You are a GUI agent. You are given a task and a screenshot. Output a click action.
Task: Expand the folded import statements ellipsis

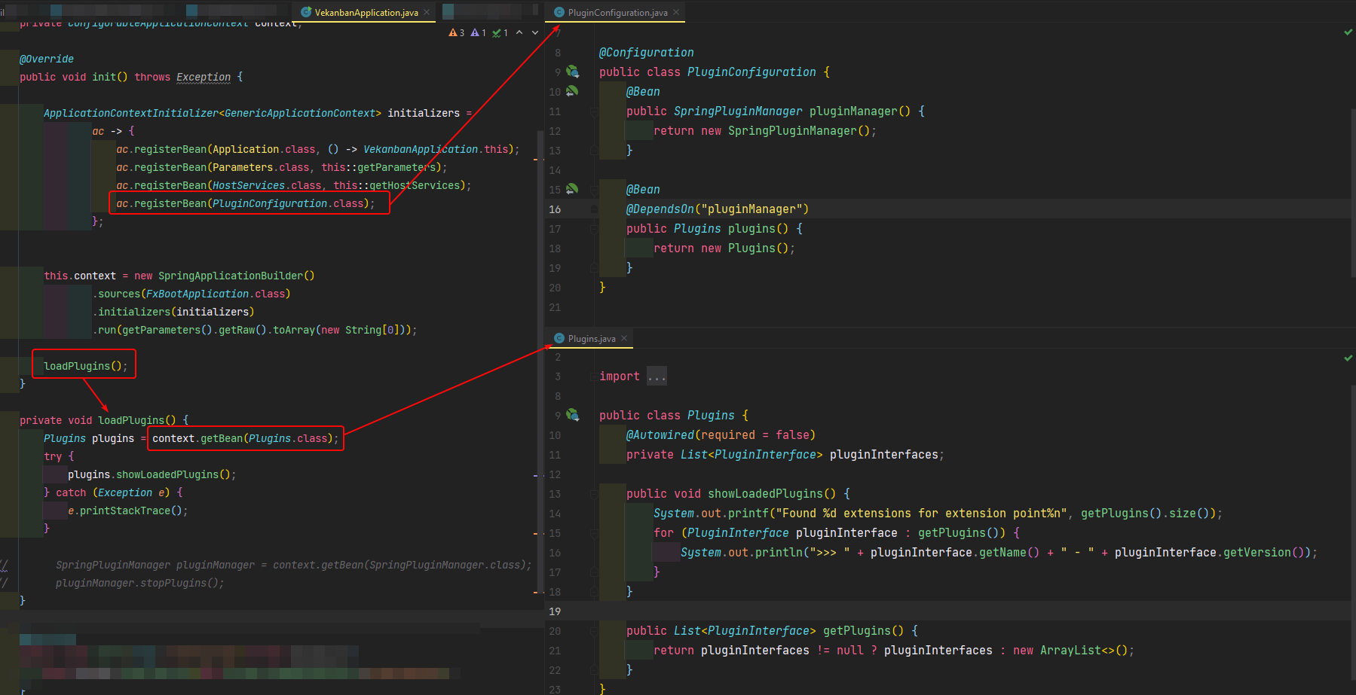click(657, 376)
